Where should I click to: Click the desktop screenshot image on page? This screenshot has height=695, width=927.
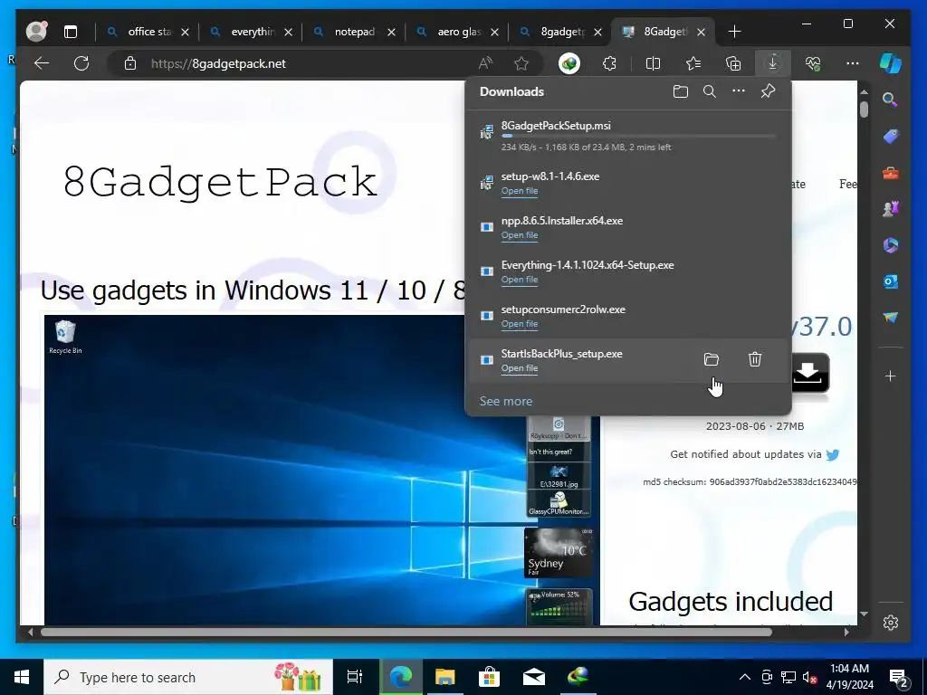321,470
